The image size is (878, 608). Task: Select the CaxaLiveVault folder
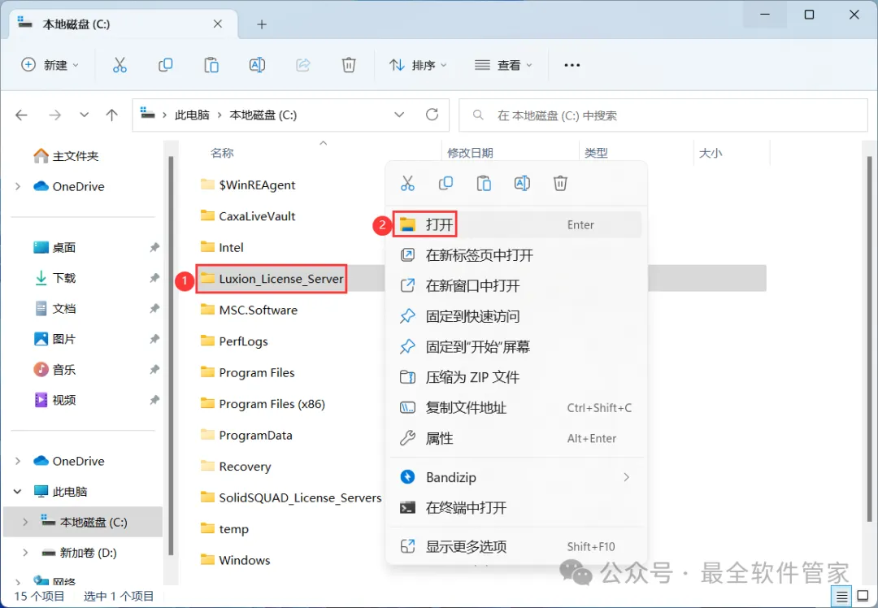pyautogui.click(x=248, y=216)
